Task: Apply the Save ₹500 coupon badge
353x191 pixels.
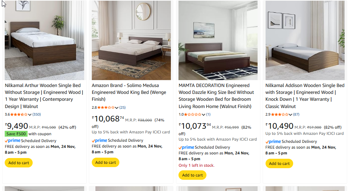Action: coord(16,134)
